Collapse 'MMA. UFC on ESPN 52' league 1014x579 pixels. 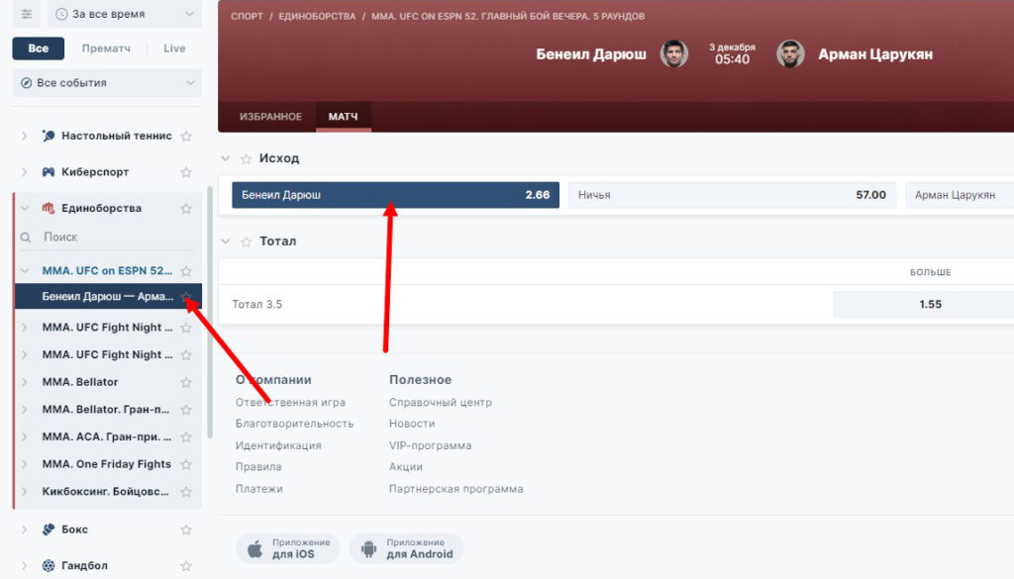(x=25, y=271)
